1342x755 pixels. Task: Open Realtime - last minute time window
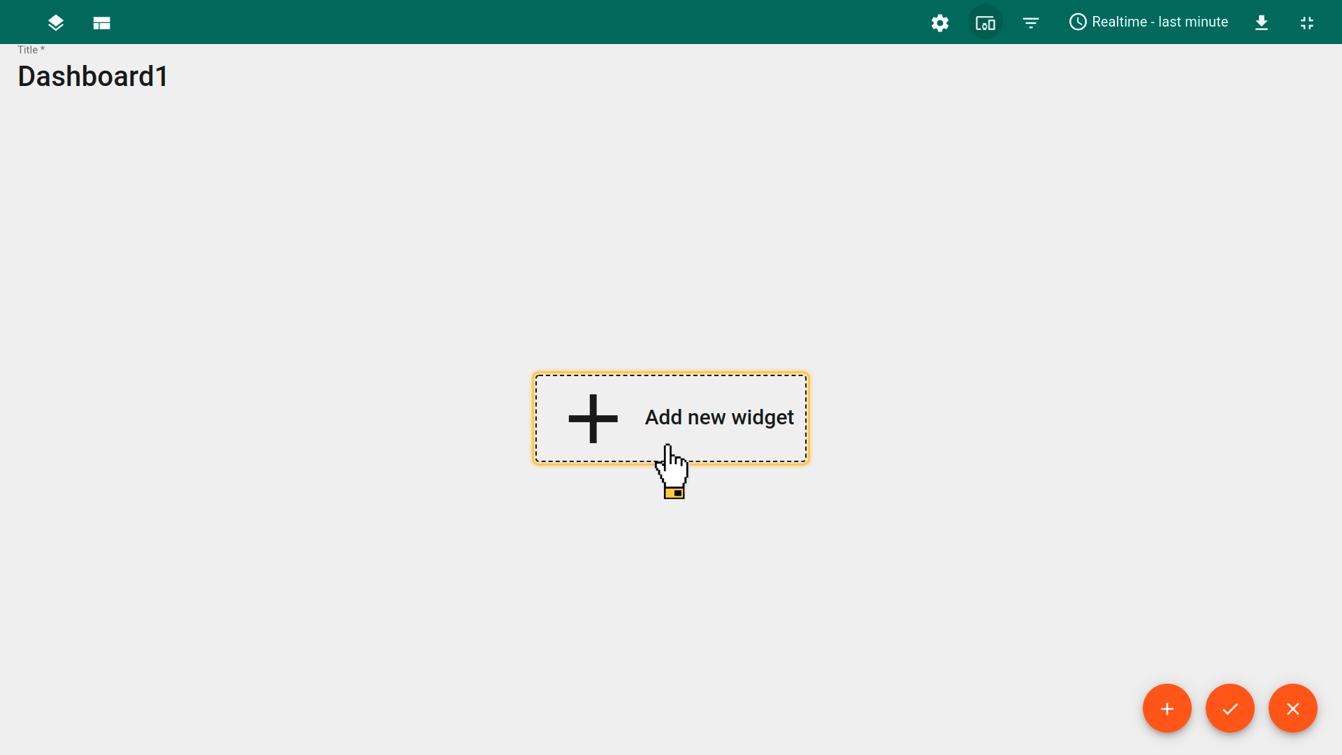[1148, 22]
